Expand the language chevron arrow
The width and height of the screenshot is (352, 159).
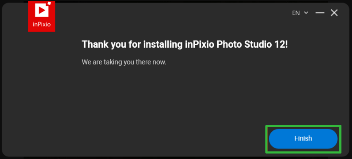[x=306, y=13]
